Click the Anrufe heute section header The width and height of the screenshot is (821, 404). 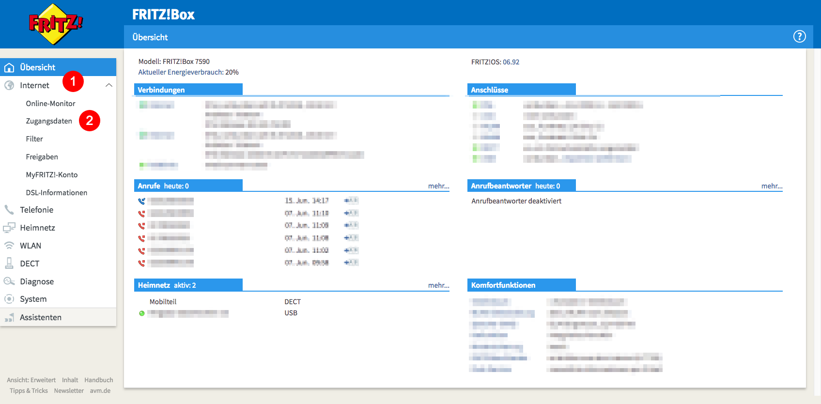coord(188,186)
